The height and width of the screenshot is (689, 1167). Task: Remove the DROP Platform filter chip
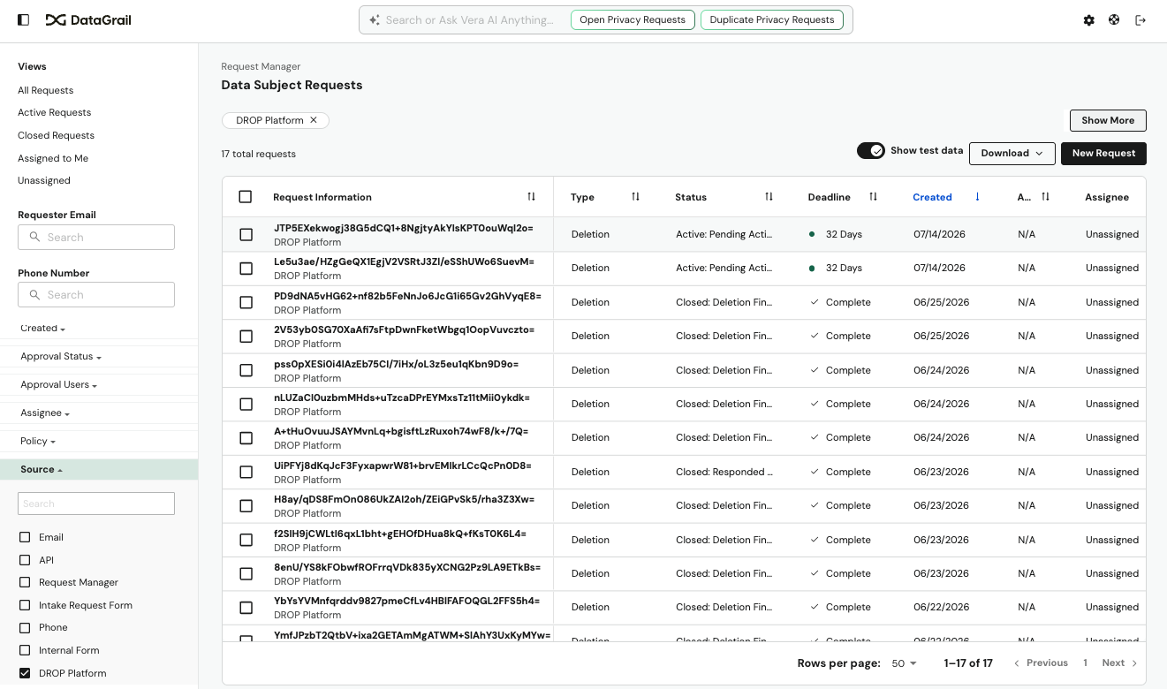click(x=313, y=120)
